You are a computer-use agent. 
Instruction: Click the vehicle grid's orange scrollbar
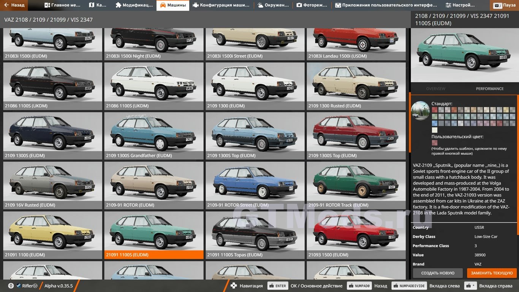[x=410, y=122]
